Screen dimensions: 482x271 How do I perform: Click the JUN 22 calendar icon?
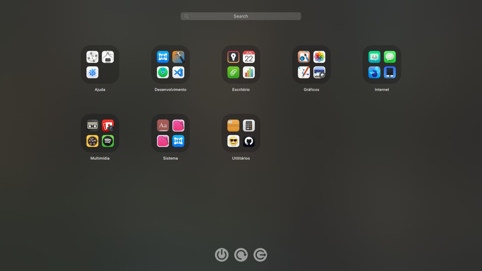(x=249, y=57)
